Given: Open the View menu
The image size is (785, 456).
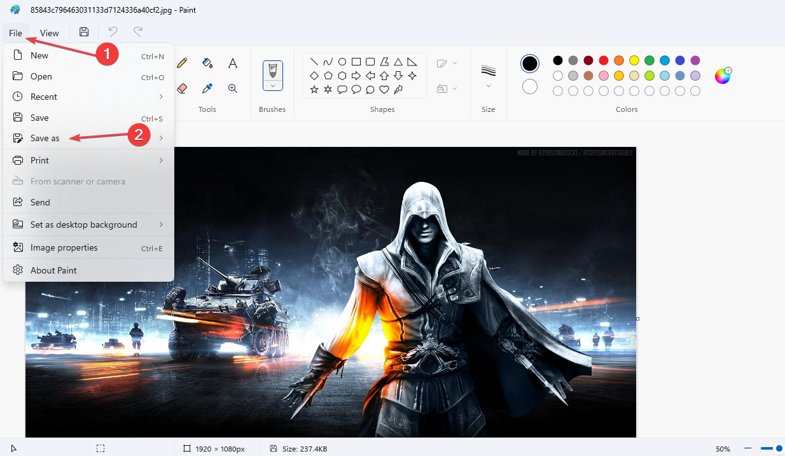Looking at the screenshot, I should tap(50, 33).
